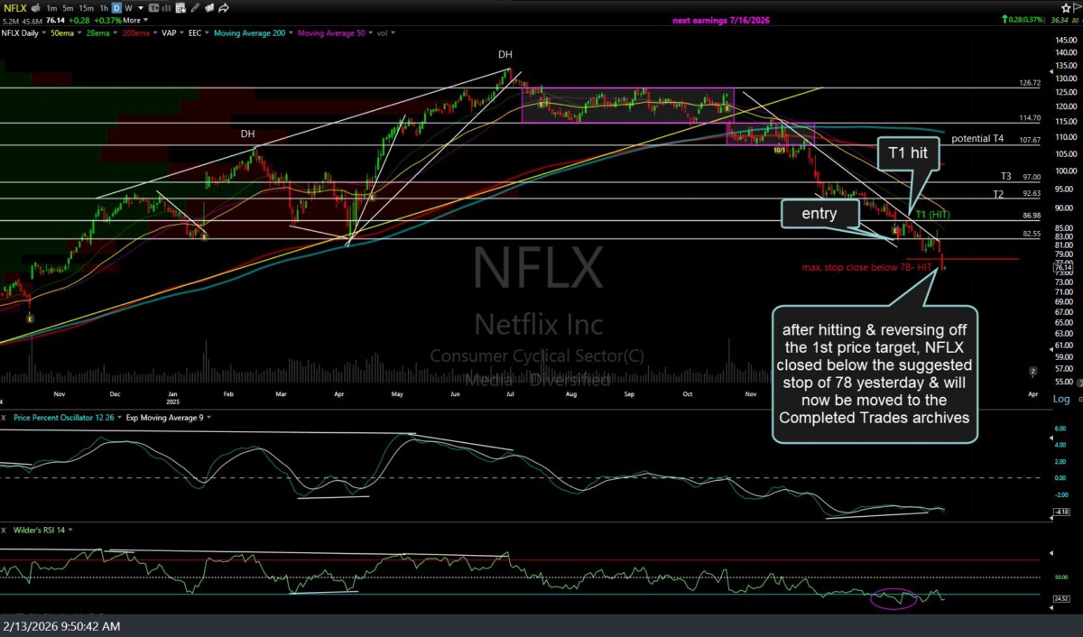
Task: Select the pencil drawing tool
Action: click(195, 8)
